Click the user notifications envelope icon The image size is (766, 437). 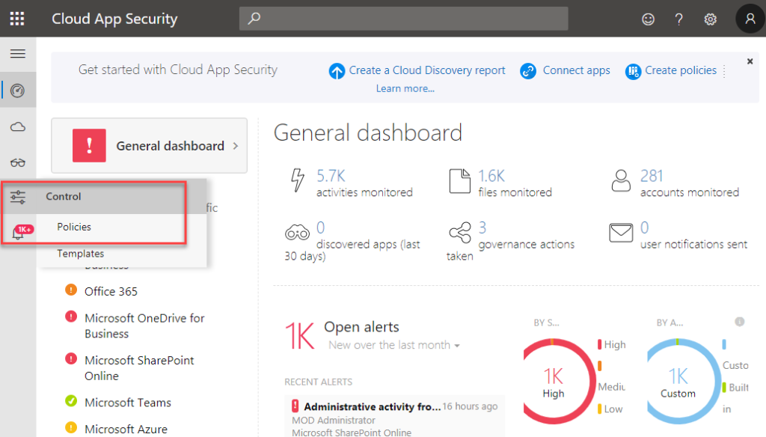(621, 233)
